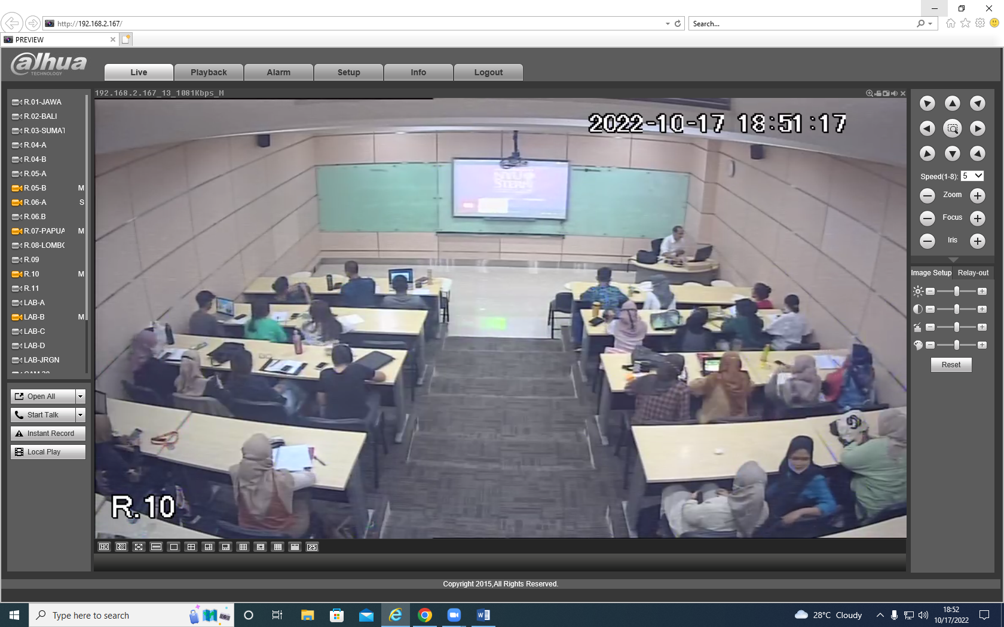Click the Start Talk button
1004x627 pixels.
click(x=43, y=415)
